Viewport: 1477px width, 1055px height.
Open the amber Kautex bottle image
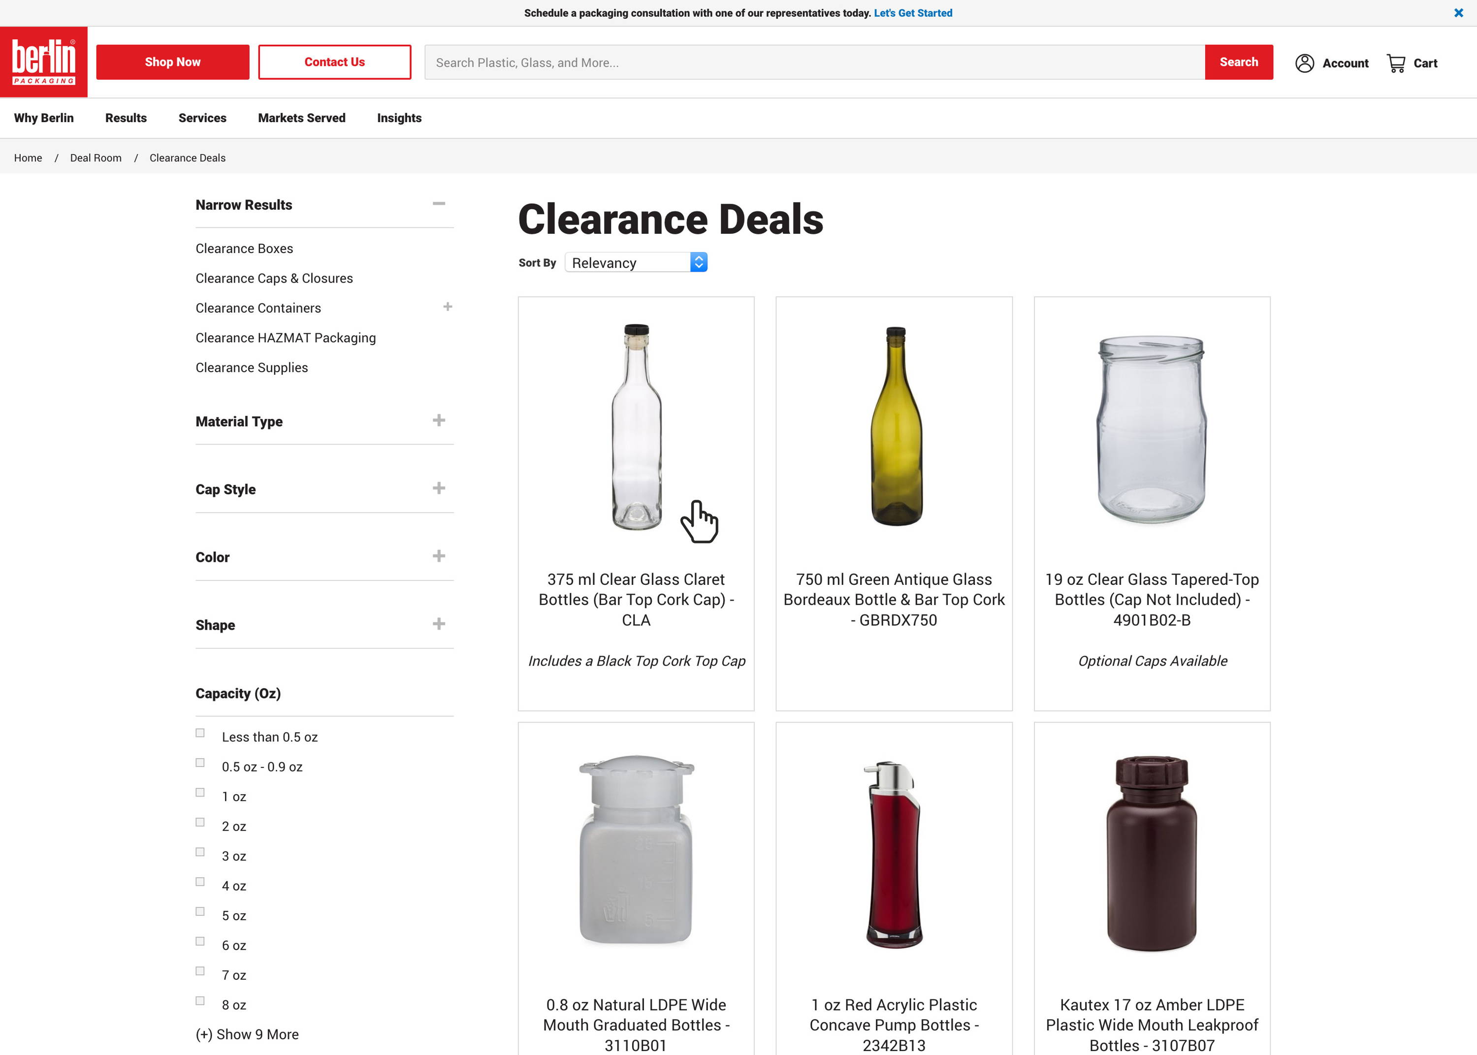coord(1152,853)
